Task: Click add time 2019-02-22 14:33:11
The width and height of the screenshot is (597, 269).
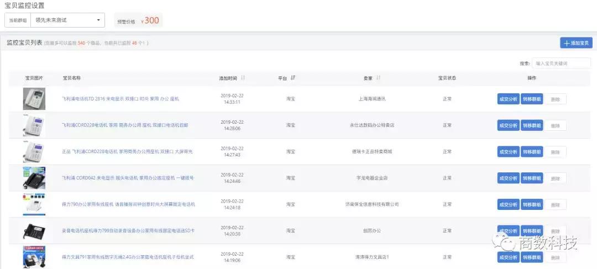Action: click(x=232, y=99)
